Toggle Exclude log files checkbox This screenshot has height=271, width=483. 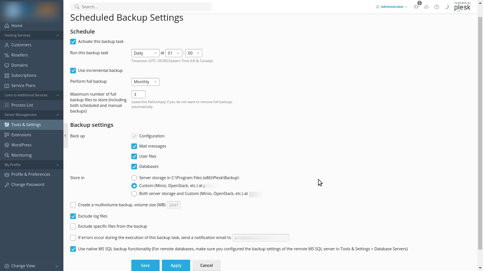click(x=73, y=216)
